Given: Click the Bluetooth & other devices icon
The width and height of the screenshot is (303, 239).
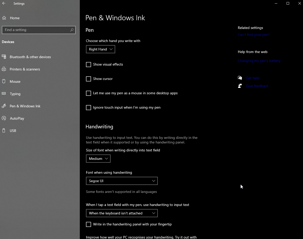Looking at the screenshot, I should click(4, 57).
